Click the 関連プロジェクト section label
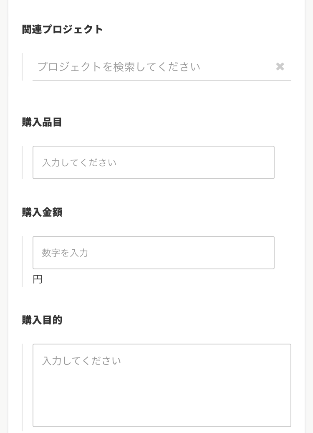The image size is (313, 433). pyautogui.click(x=63, y=30)
